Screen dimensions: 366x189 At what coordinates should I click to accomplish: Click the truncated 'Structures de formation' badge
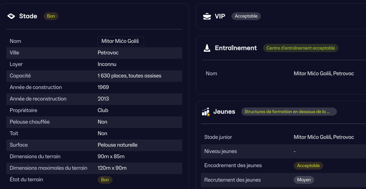tap(288, 112)
